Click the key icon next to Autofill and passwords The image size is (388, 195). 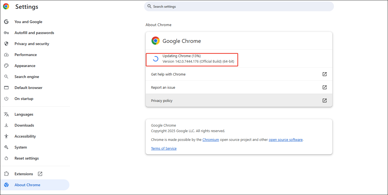6,33
